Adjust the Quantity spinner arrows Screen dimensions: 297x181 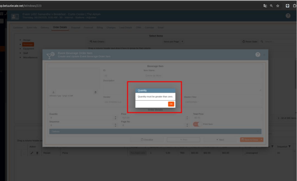pos(116,117)
